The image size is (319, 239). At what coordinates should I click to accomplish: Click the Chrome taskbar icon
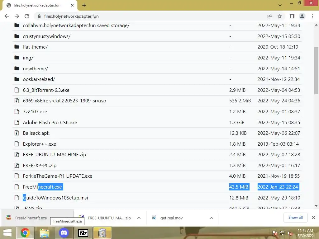point(25,233)
